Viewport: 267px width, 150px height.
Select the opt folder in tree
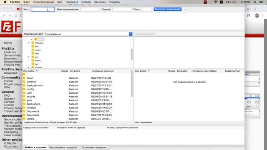(x=37, y=64)
